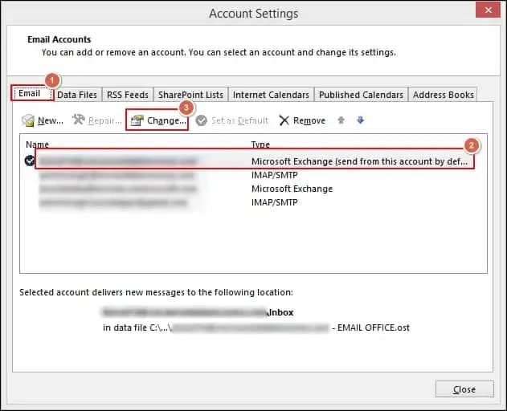Select the Internet Calendars tab
507x411 pixels.
pyautogui.click(x=271, y=95)
